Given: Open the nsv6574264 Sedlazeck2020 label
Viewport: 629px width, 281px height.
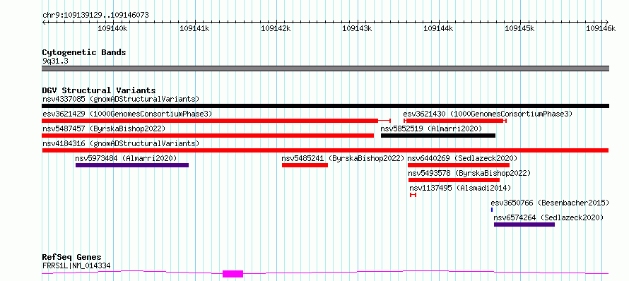Looking at the screenshot, I should 548,217.
